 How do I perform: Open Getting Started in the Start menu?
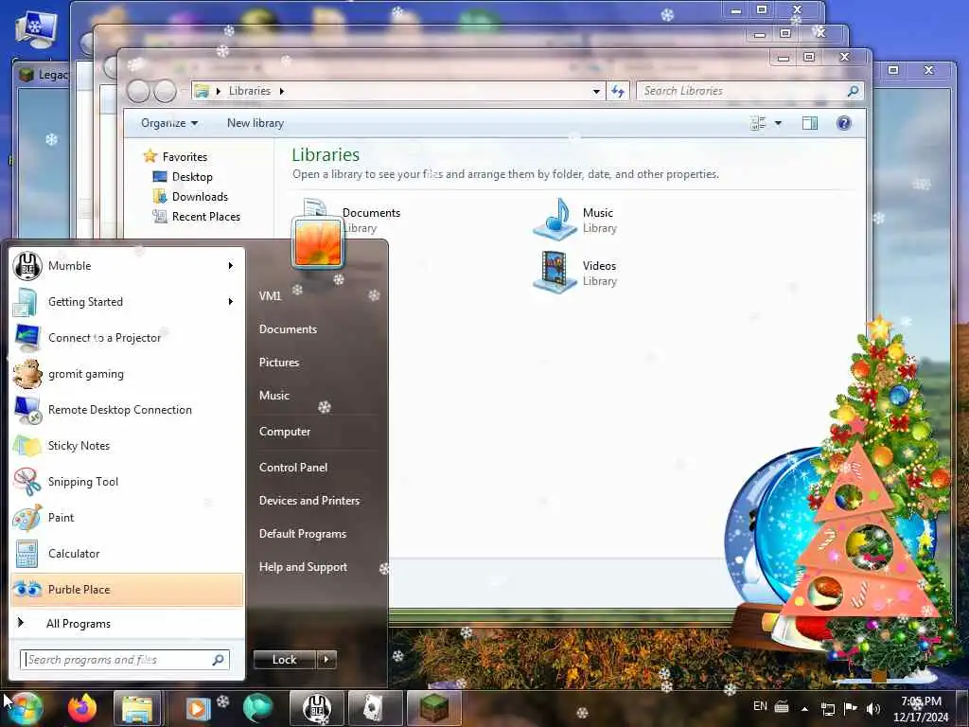point(127,302)
